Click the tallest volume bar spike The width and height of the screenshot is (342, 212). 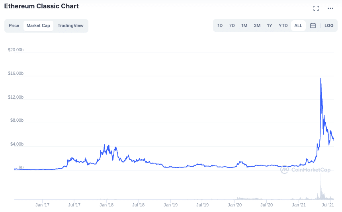[x=321, y=186]
